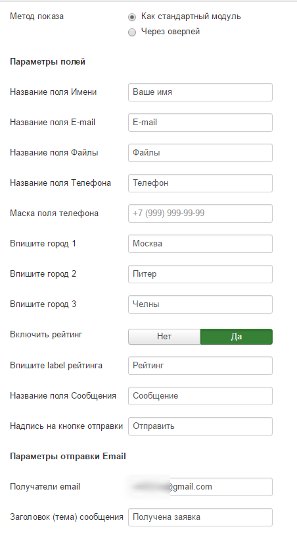
Task: Click the 'Ваше имя' name field
Action: click(x=200, y=92)
